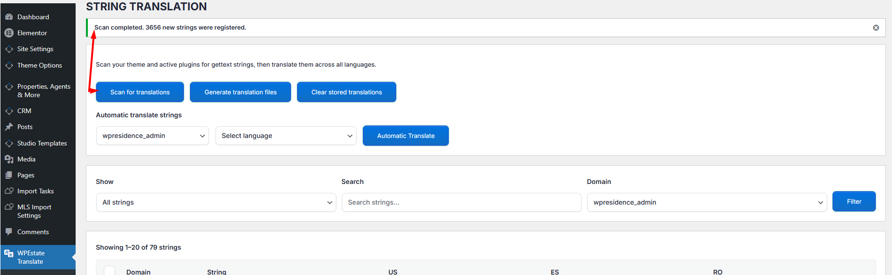
Task: Click the Search strings input field
Action: [461, 202]
